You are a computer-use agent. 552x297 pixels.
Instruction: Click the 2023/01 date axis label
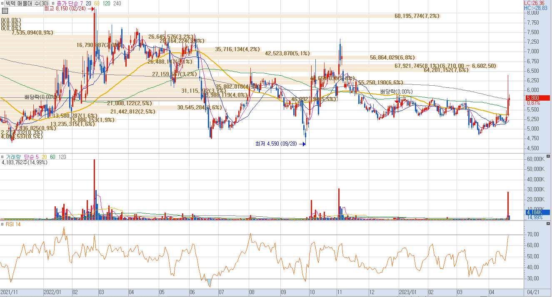point(408,292)
